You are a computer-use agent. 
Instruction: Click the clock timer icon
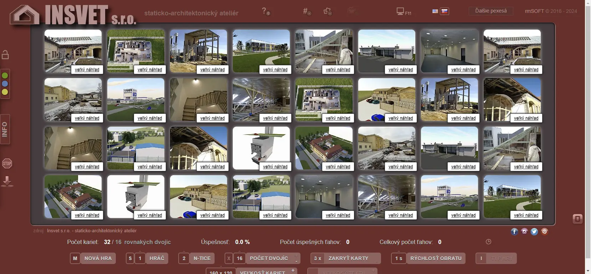point(488,242)
